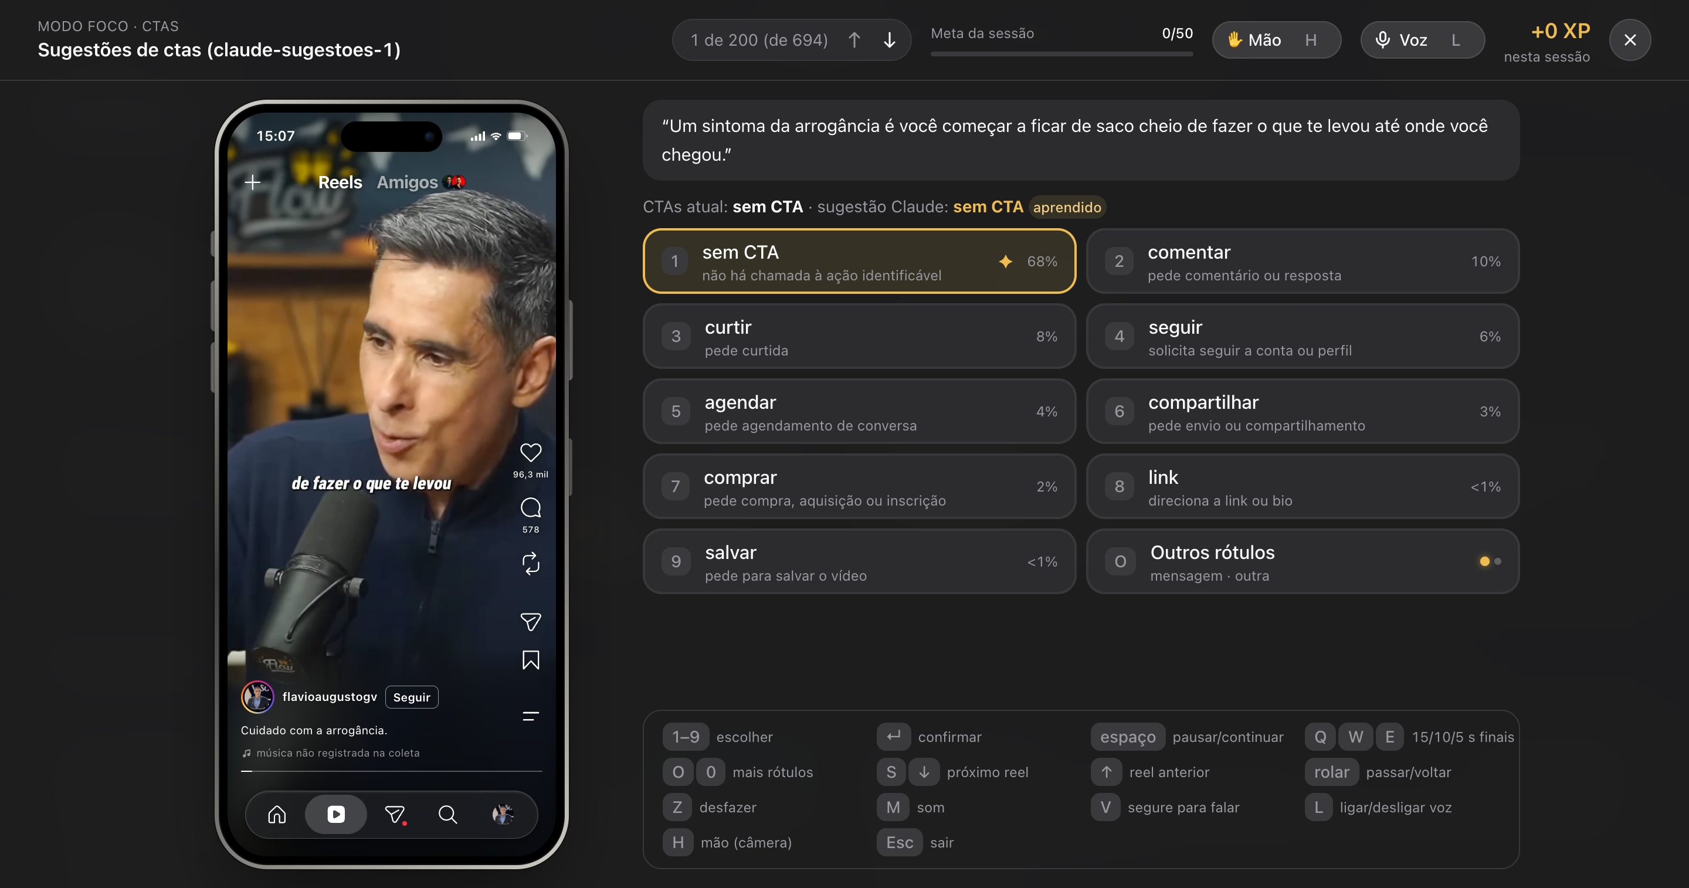Screen dimensions: 1689x888
Task: Close the focus mode with the X button
Action: tap(1630, 40)
